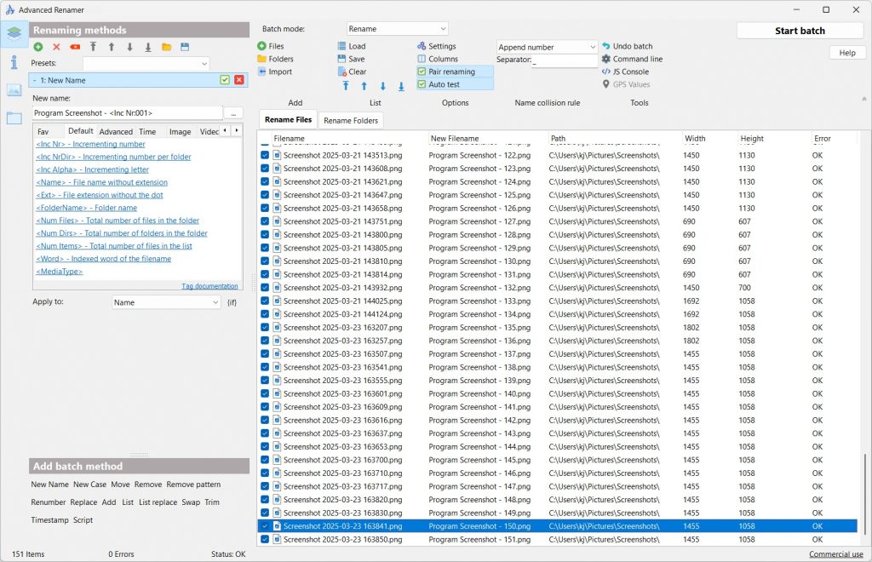Viewport: 872px width, 562px height.
Task: Click the Tag documentation link
Action: [x=209, y=286]
